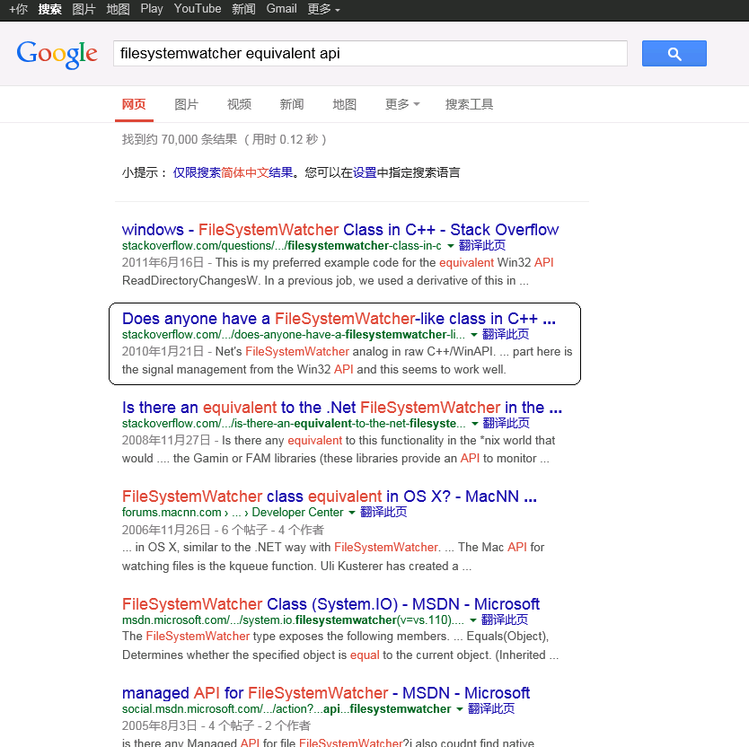Open 图片 in the black top bar
This screenshot has width=749, height=747.
click(x=84, y=9)
